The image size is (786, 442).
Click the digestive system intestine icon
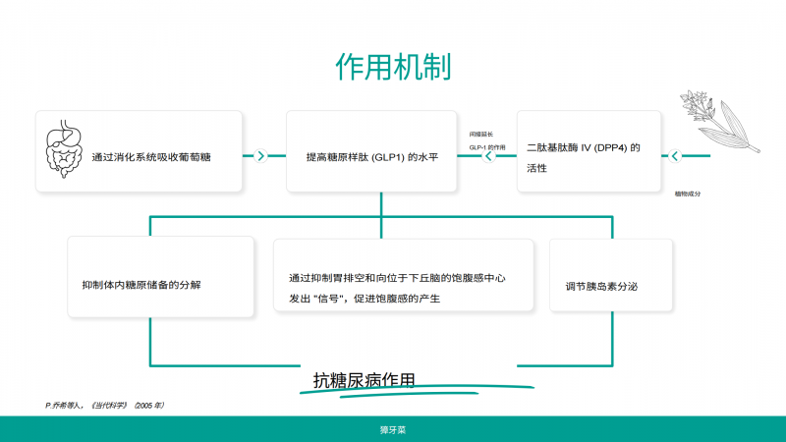pyautogui.click(x=61, y=150)
